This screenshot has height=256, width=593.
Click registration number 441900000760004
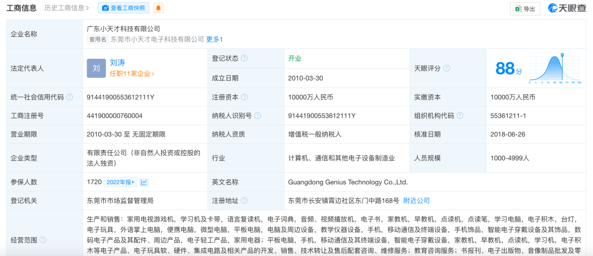coord(115,116)
